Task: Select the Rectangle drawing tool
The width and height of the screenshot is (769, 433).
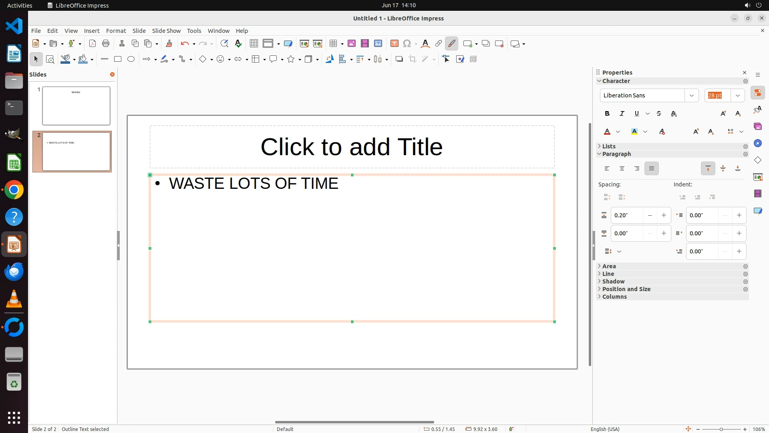Action: point(118,59)
